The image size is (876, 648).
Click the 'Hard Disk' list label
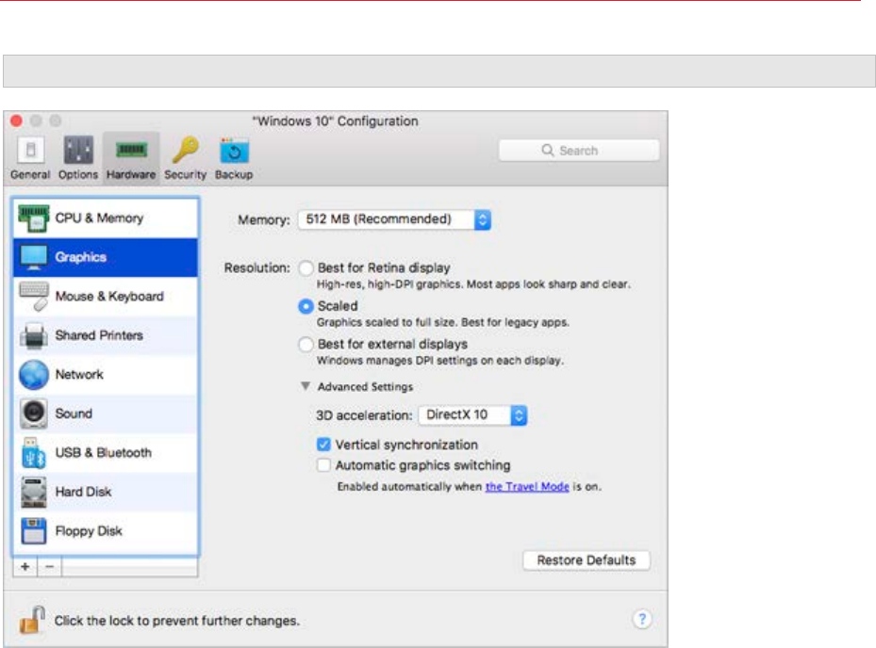(x=83, y=492)
